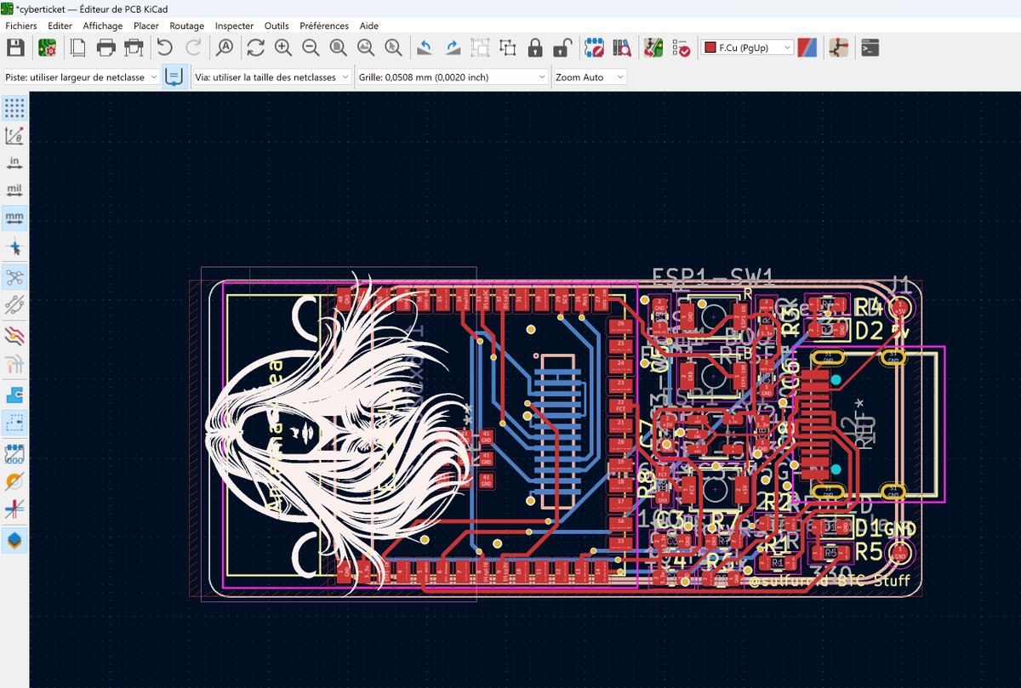Click the Print icon

tap(106, 48)
